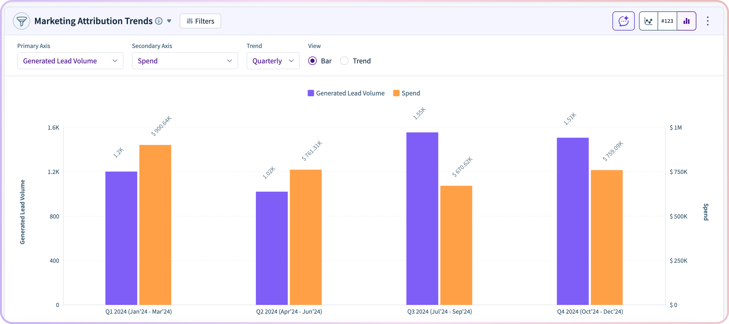
Task: Toggle Generated Lead Volume legend swatch
Action: [311, 93]
